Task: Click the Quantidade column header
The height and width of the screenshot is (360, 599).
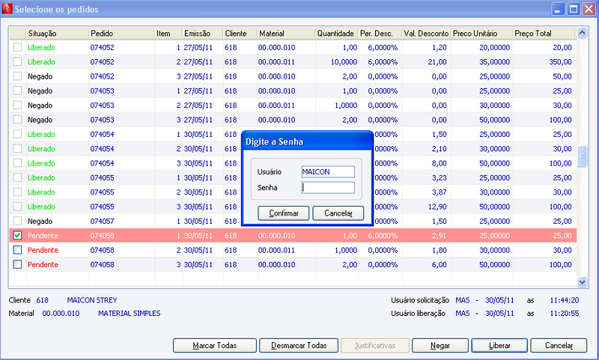Action: [336, 34]
